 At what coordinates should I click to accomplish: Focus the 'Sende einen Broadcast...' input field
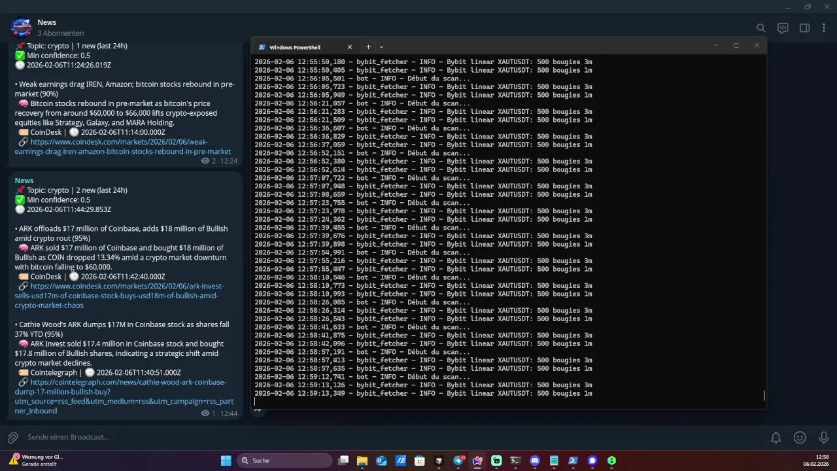[392, 437]
